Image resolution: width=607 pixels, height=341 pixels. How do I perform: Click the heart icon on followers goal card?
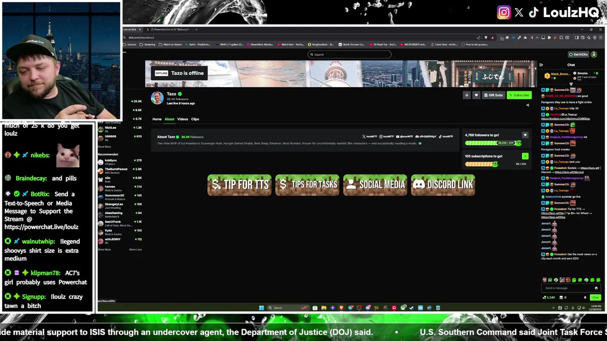[x=525, y=135]
